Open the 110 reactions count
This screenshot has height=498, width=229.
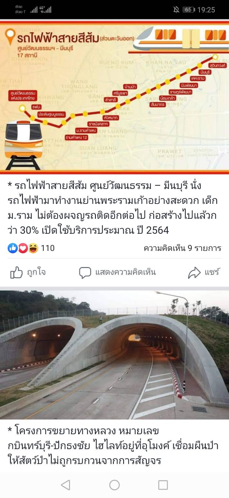(48, 248)
